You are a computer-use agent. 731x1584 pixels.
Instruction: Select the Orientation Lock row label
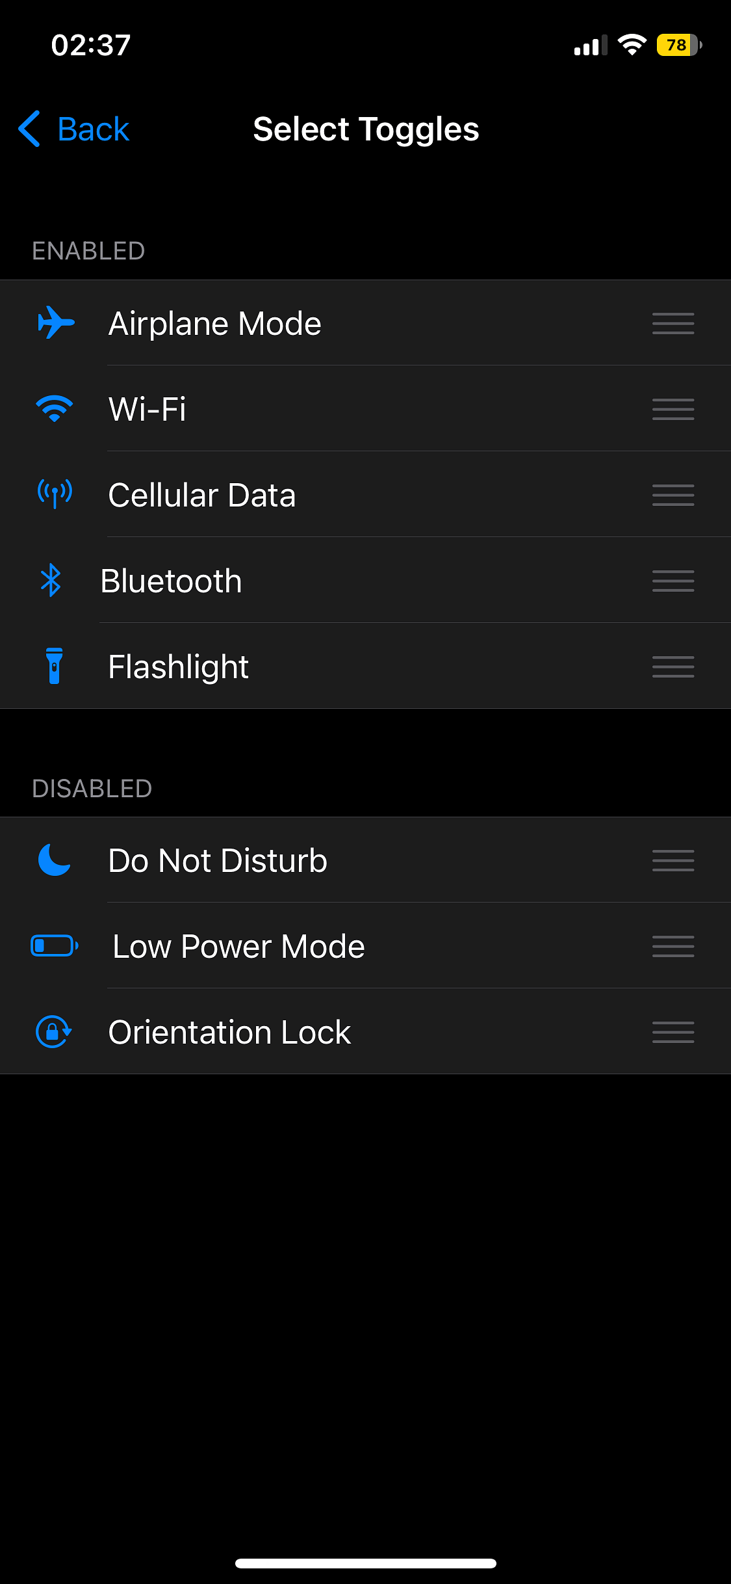[x=229, y=1032]
